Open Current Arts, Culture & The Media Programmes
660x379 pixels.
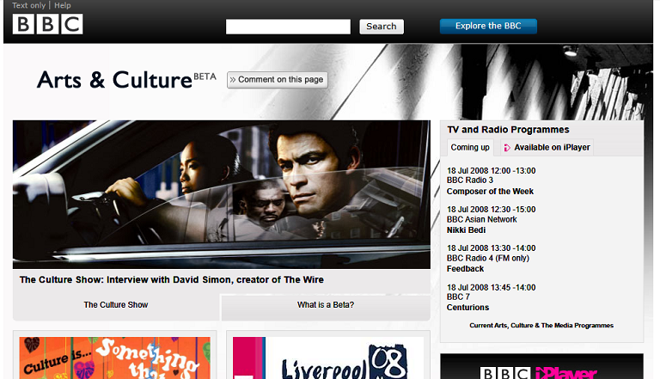pyautogui.click(x=541, y=326)
